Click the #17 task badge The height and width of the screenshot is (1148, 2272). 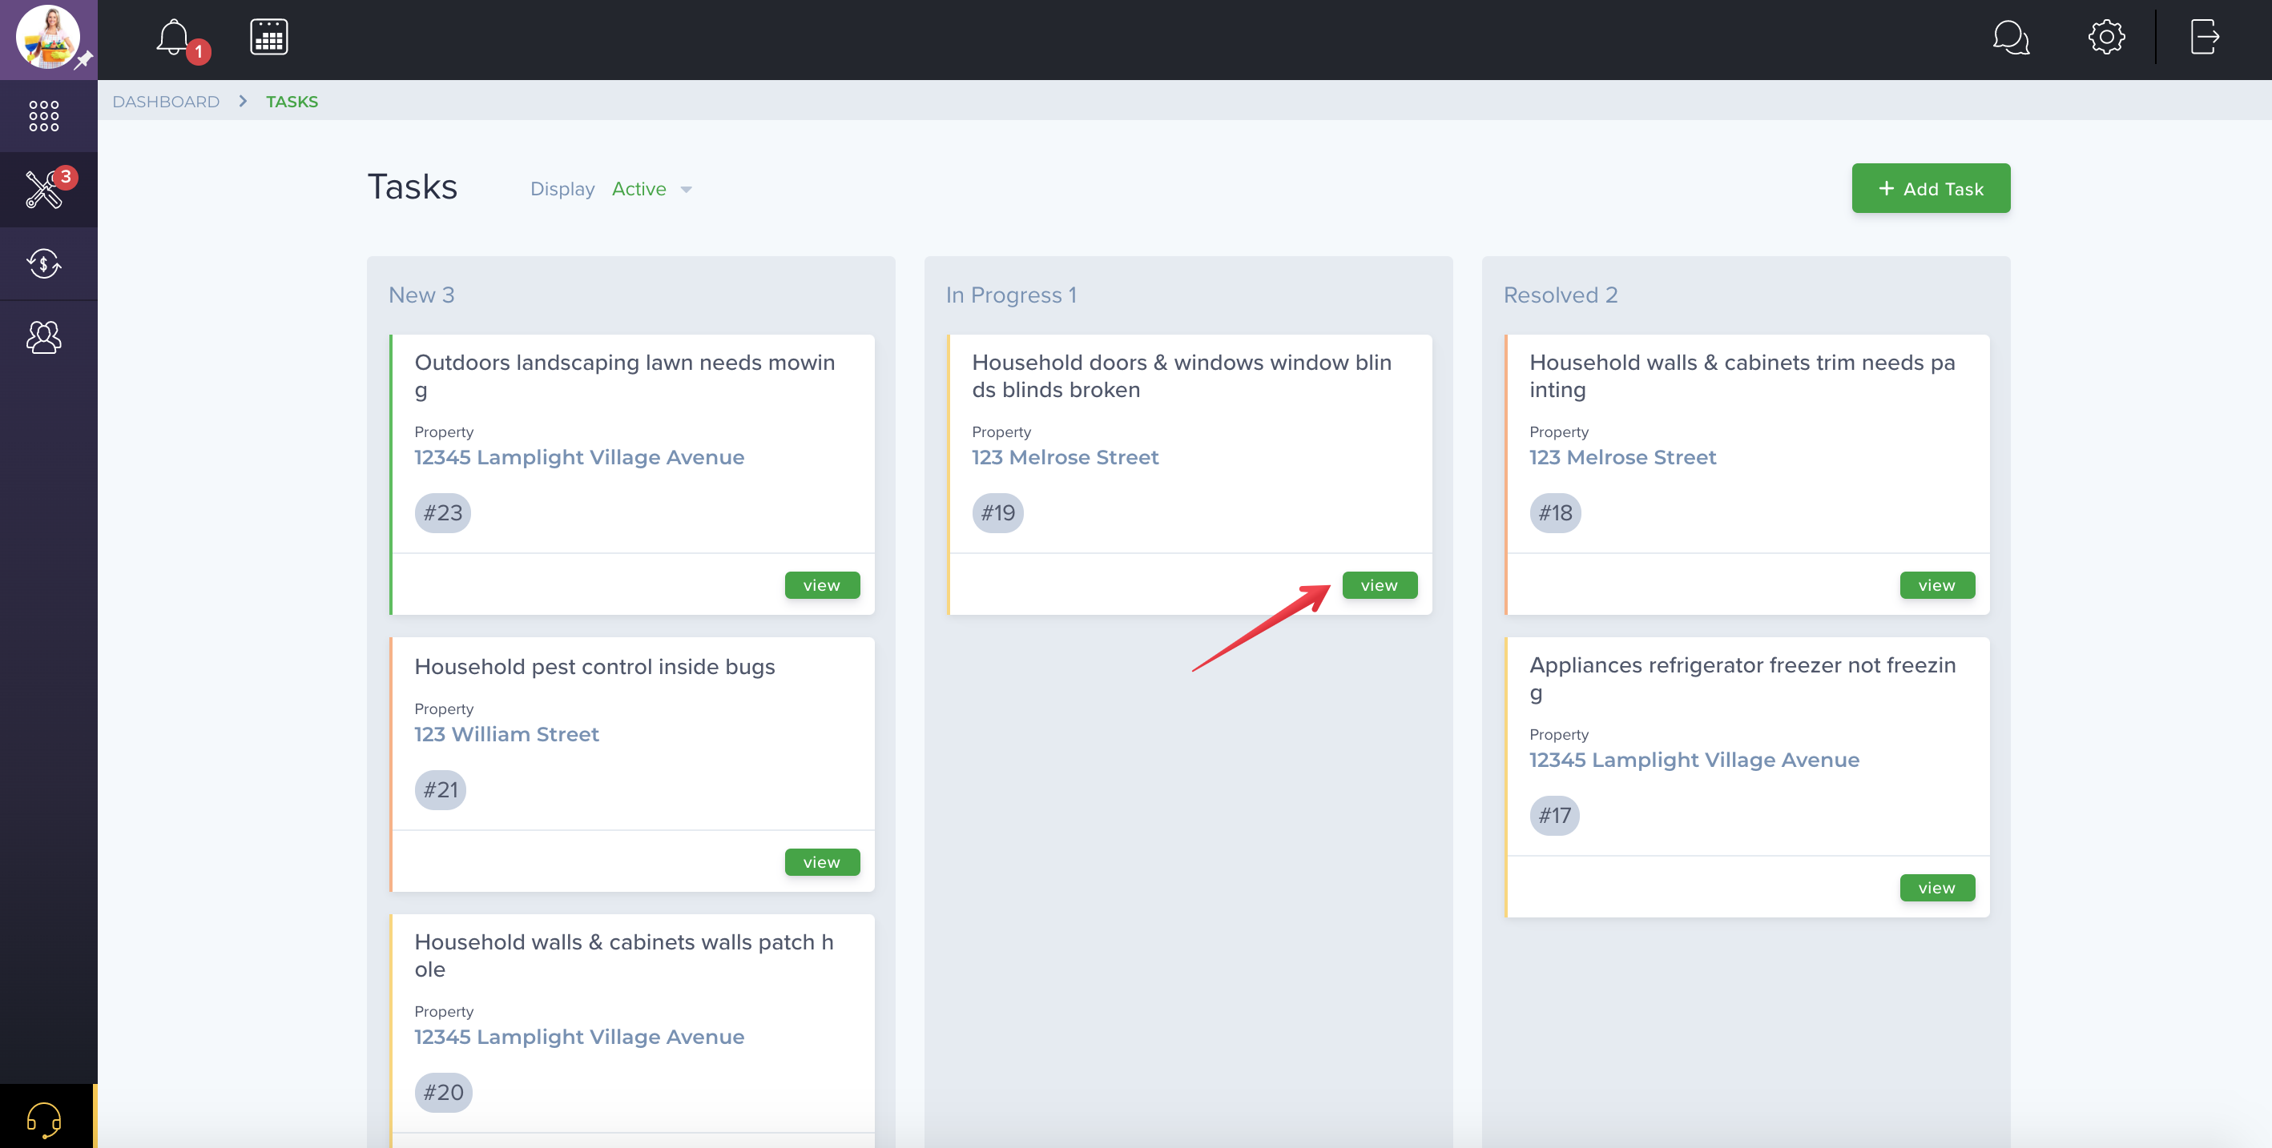(x=1554, y=815)
